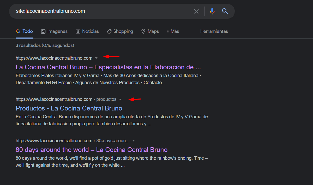Open dropdown arrow next to first result URL
The image size is (313, 185).
pos(96,58)
